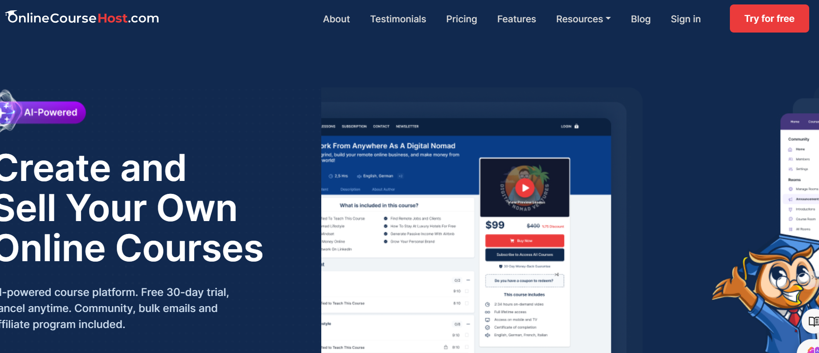
Task: Click the coupon redeem box
Action: click(524, 281)
